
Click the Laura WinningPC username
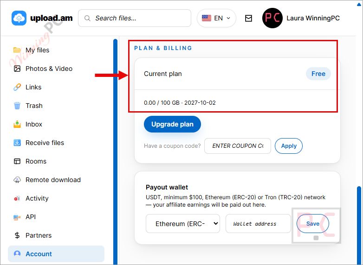[313, 18]
